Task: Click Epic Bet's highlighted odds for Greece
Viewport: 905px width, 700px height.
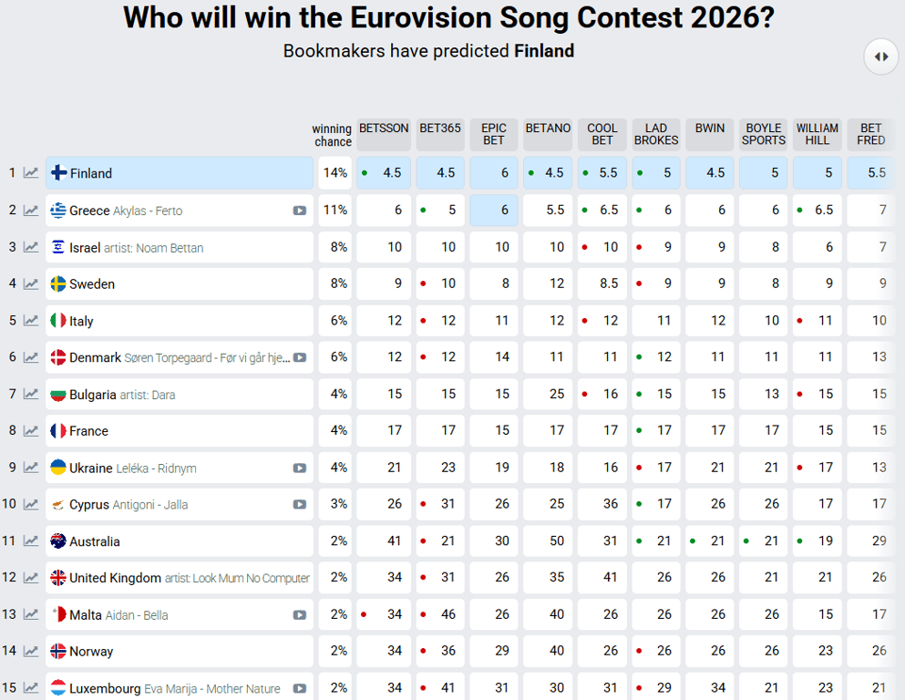Action: [494, 211]
